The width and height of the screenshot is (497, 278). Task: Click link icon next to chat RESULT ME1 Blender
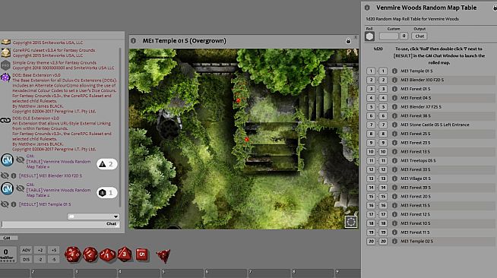14,175
